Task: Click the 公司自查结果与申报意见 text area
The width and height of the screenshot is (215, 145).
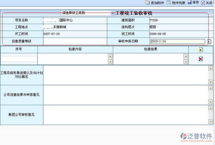Action: point(126,95)
